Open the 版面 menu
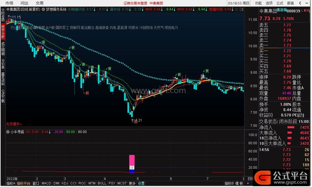 point(291,3)
